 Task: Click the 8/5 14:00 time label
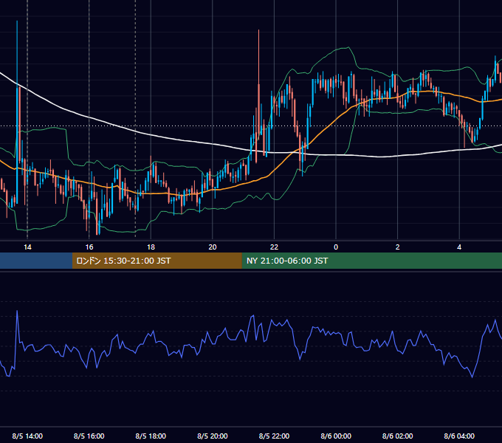tap(27, 436)
